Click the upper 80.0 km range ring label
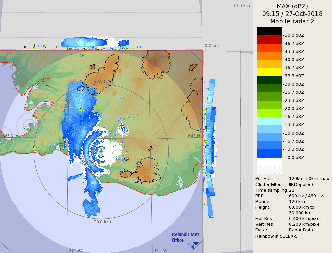The width and height of the screenshot is (332, 253). pyautogui.click(x=102, y=81)
